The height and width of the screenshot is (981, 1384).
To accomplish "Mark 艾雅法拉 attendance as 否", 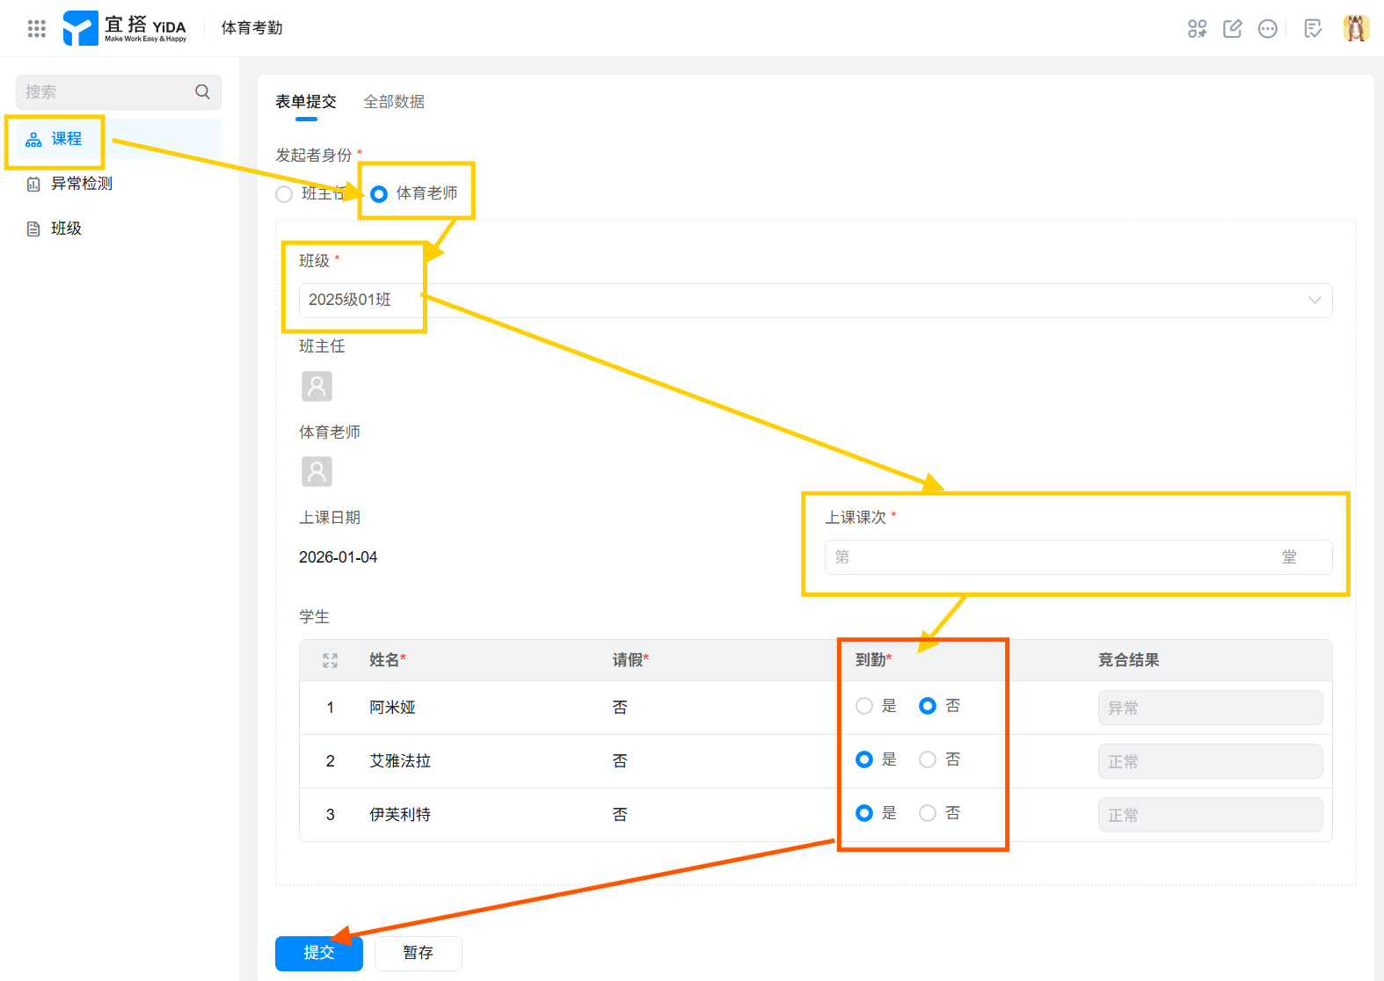I will coord(928,759).
